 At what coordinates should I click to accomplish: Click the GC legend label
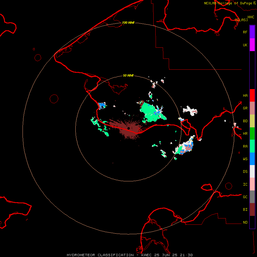click(245, 197)
